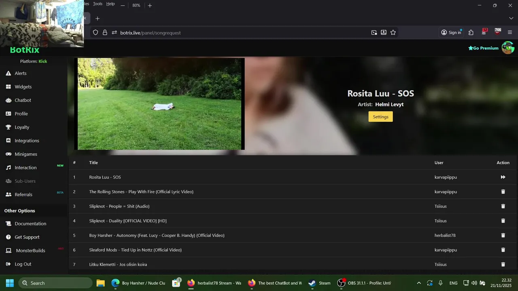Open the Edge Boy Harsher window in taskbar
Image resolution: width=518 pixels, height=291 pixels.
pyautogui.click(x=138, y=283)
